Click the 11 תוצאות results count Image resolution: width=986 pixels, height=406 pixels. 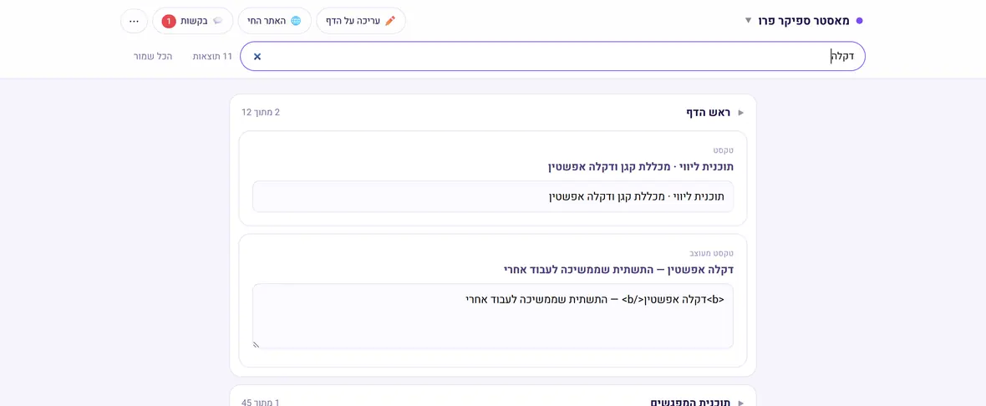coord(212,57)
